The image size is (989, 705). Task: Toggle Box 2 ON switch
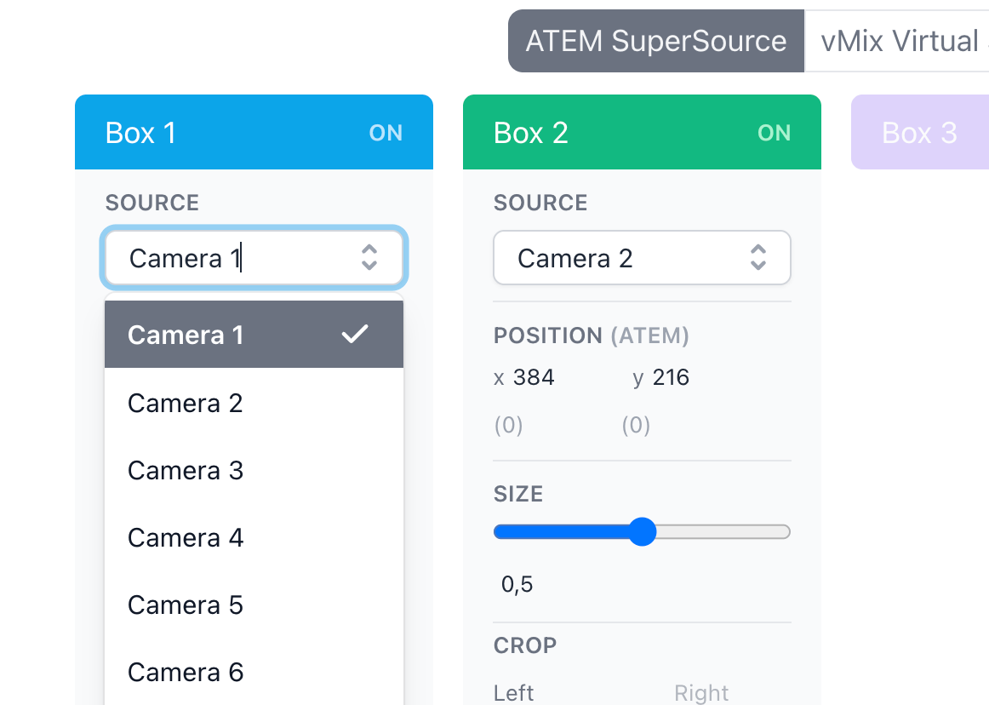(x=774, y=133)
